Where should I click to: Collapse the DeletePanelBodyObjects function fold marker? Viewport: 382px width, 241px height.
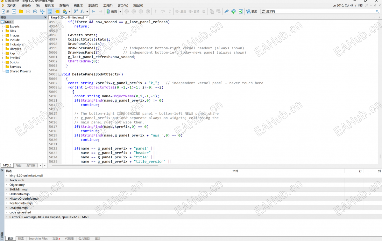(x=60, y=74)
